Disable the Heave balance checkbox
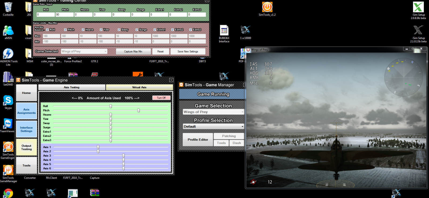 pyautogui.click(x=83, y=30)
